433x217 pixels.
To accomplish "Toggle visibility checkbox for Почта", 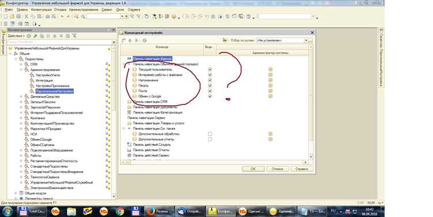I will click(210, 91).
